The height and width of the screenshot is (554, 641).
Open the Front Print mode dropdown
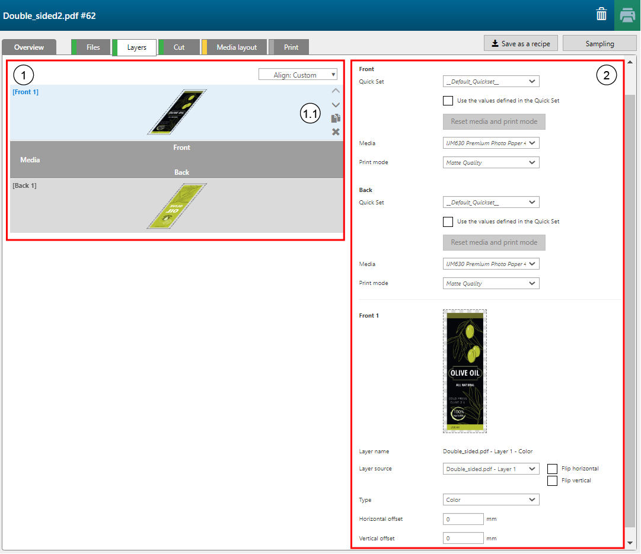tap(491, 162)
